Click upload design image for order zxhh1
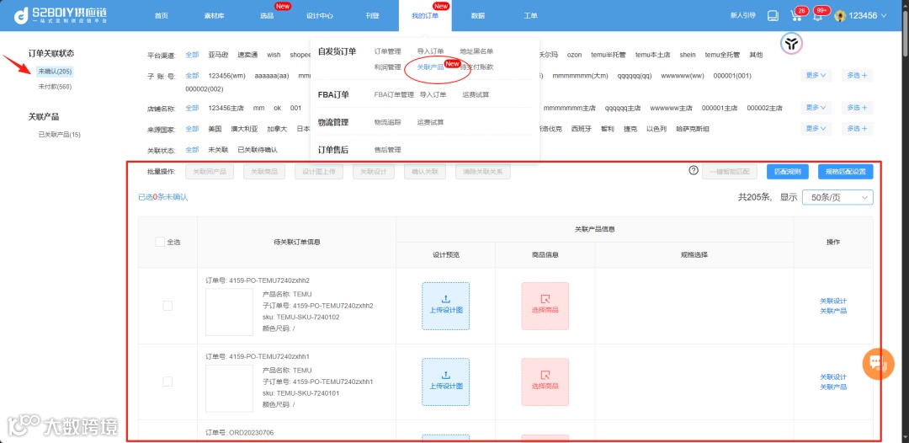The image size is (909, 443). tap(446, 382)
